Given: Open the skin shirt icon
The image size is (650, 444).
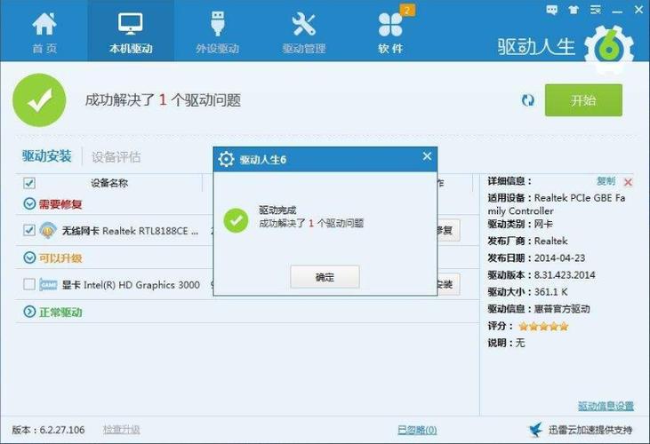Looking at the screenshot, I should pos(574,10).
